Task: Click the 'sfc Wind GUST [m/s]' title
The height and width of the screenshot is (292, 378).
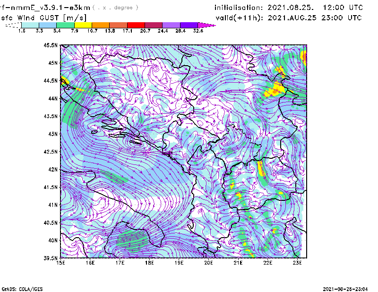Action: pos(43,17)
